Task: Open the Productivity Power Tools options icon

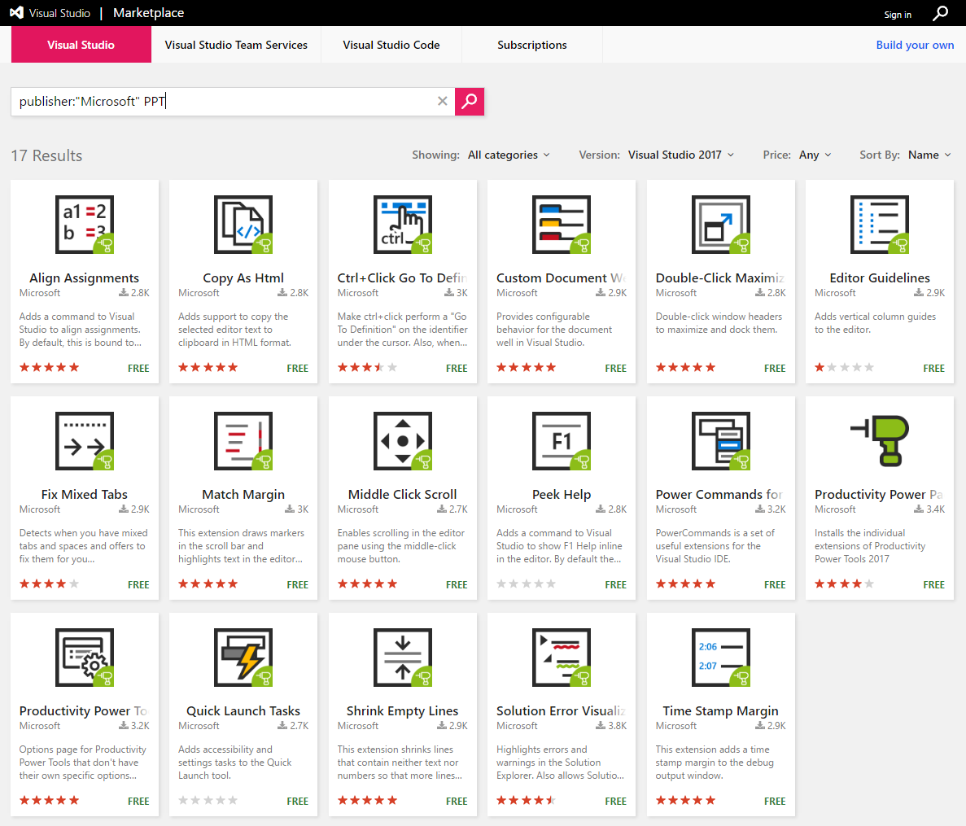Action: pyautogui.click(x=85, y=658)
